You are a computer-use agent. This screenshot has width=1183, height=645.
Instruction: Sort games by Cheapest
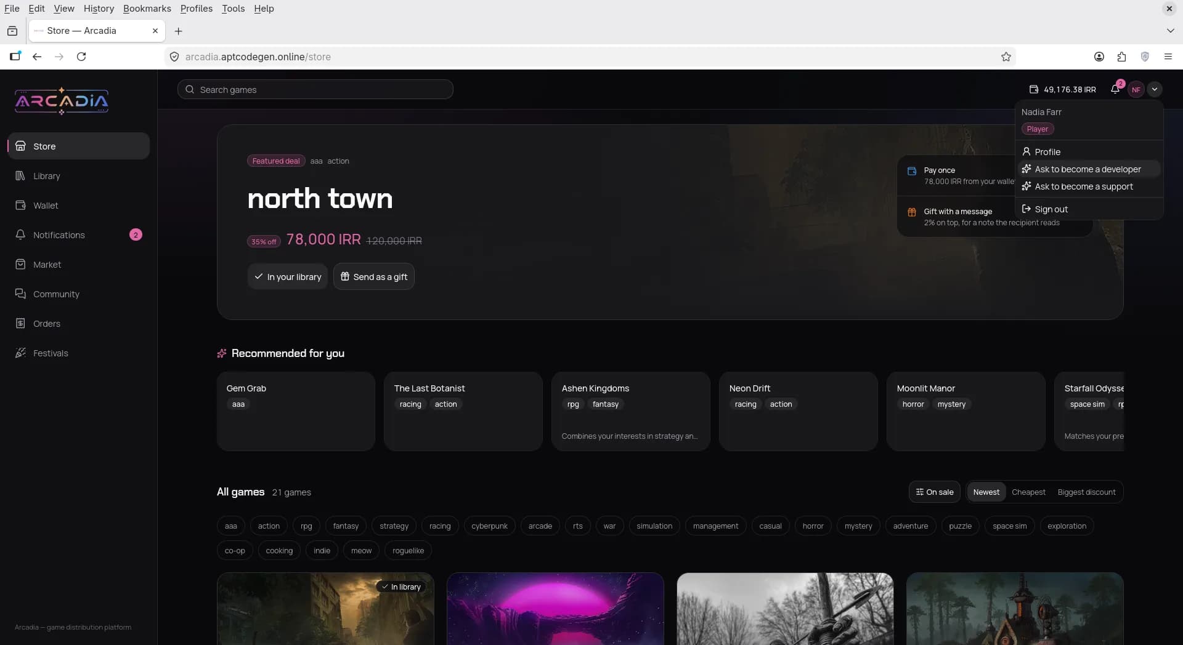tap(1028, 492)
